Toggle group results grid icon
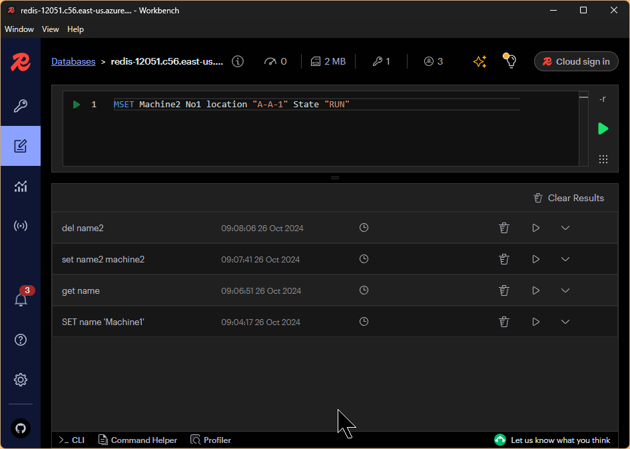Image resolution: width=630 pixels, height=449 pixels. coord(603,159)
